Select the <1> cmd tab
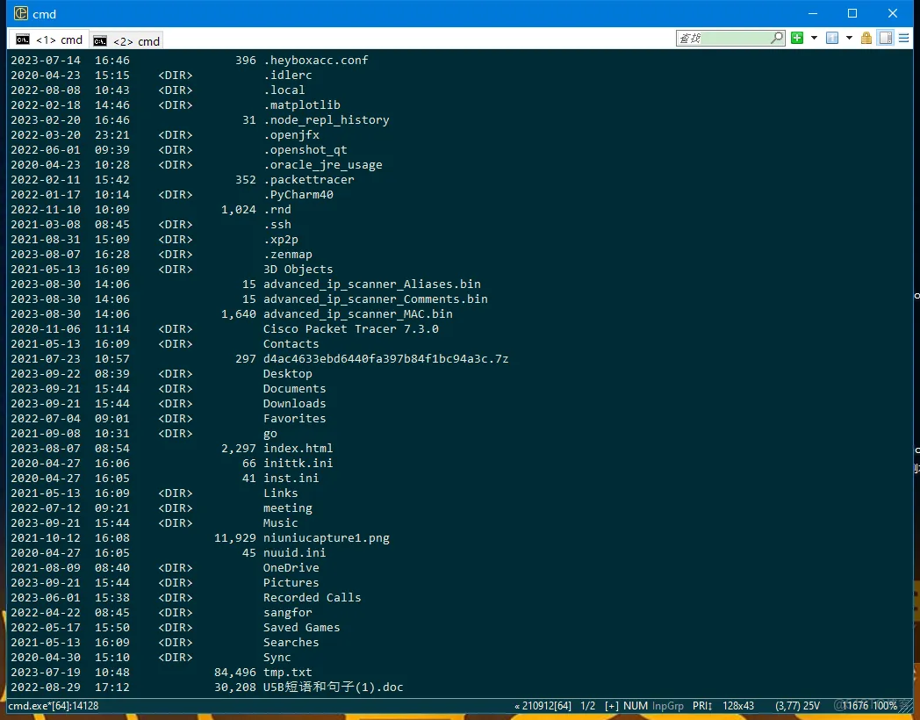This screenshot has width=920, height=720. pos(49,40)
